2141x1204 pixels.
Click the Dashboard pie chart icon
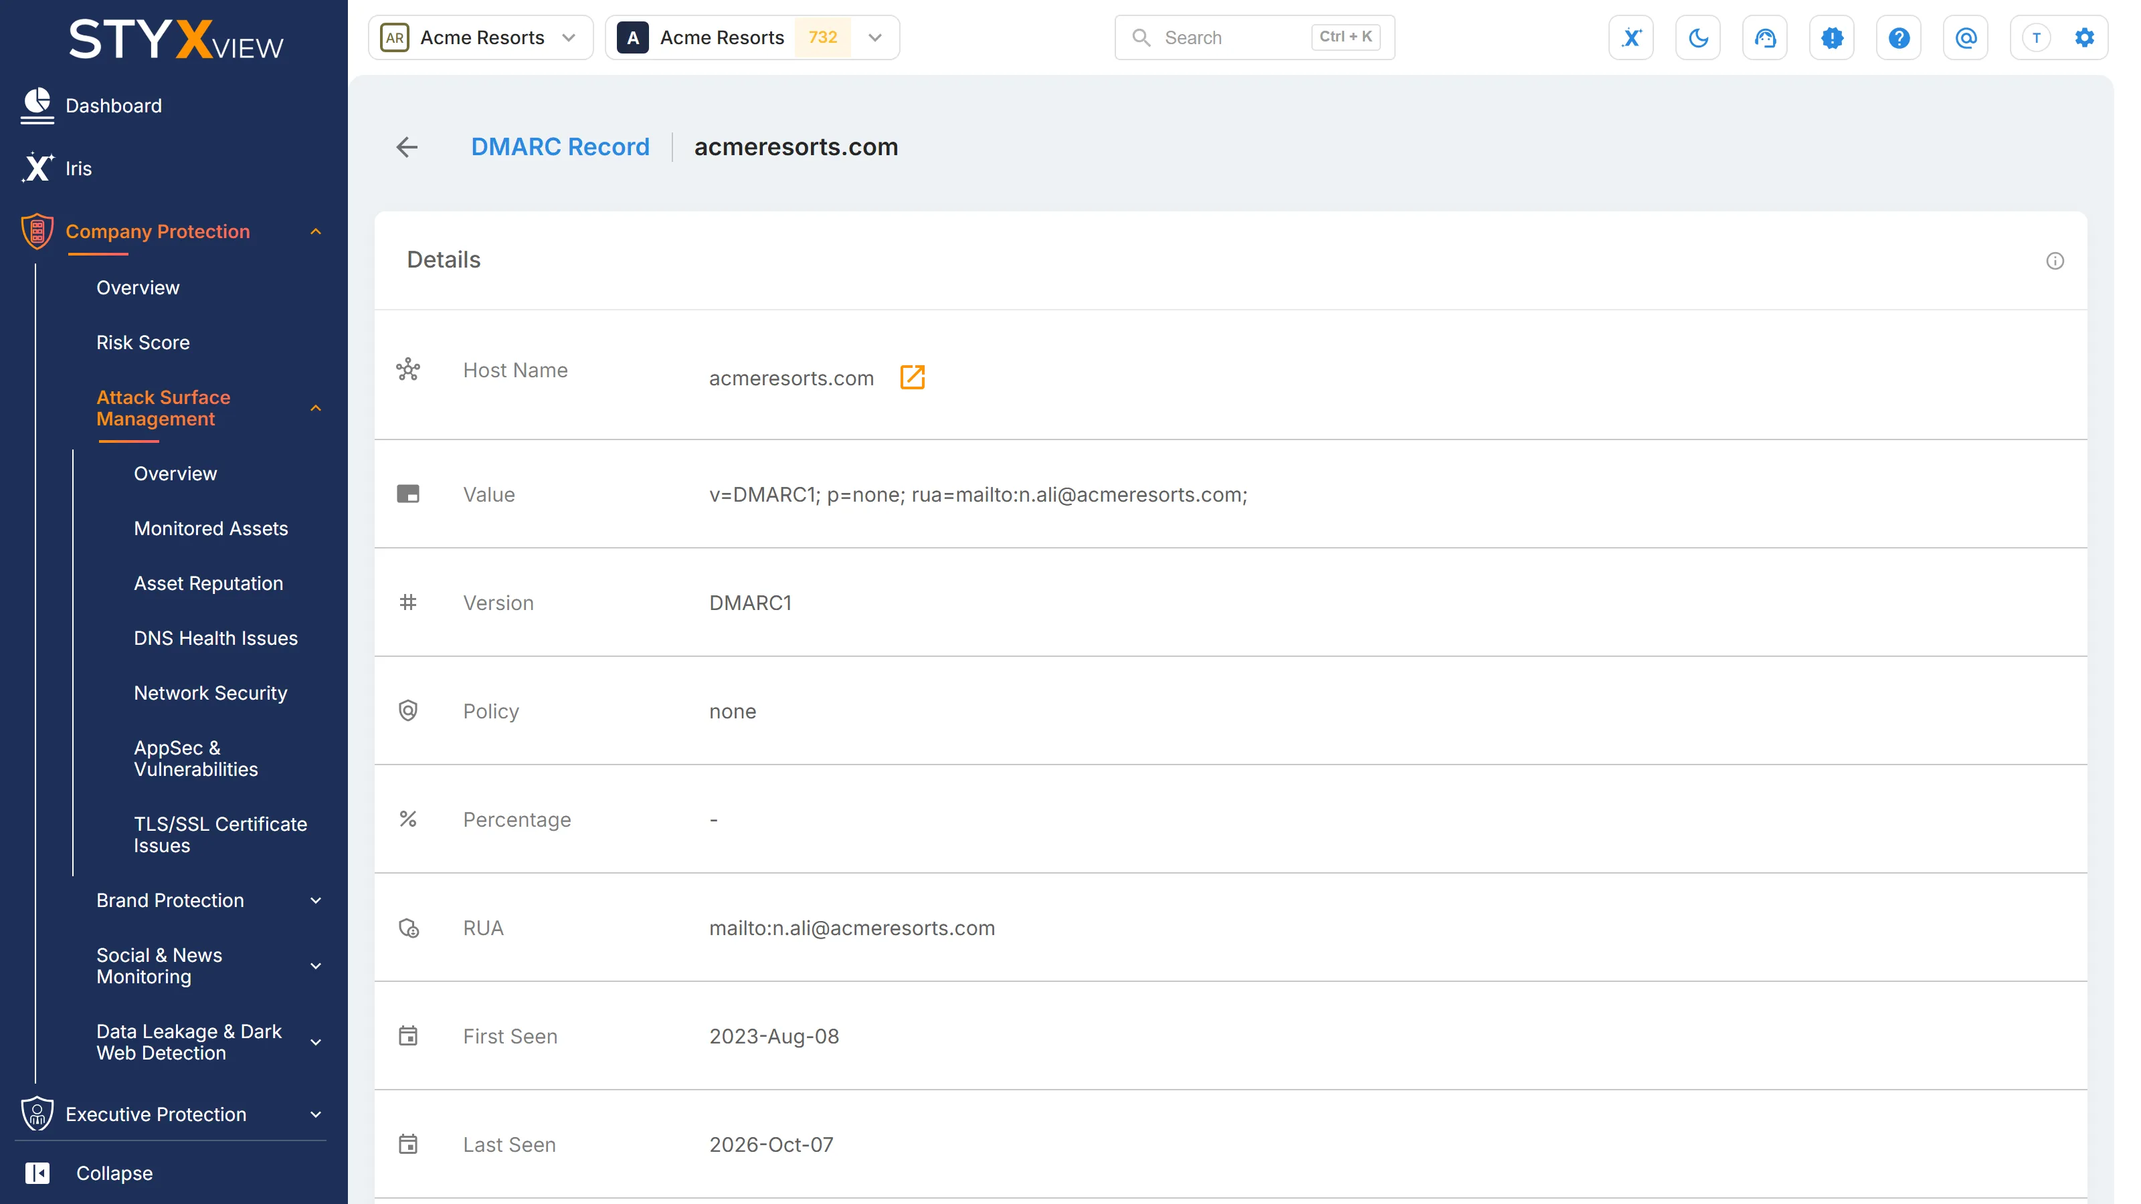[x=37, y=106]
